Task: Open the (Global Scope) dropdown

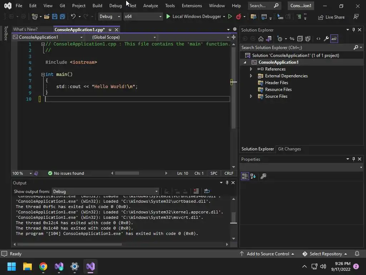Action: tap(123, 37)
